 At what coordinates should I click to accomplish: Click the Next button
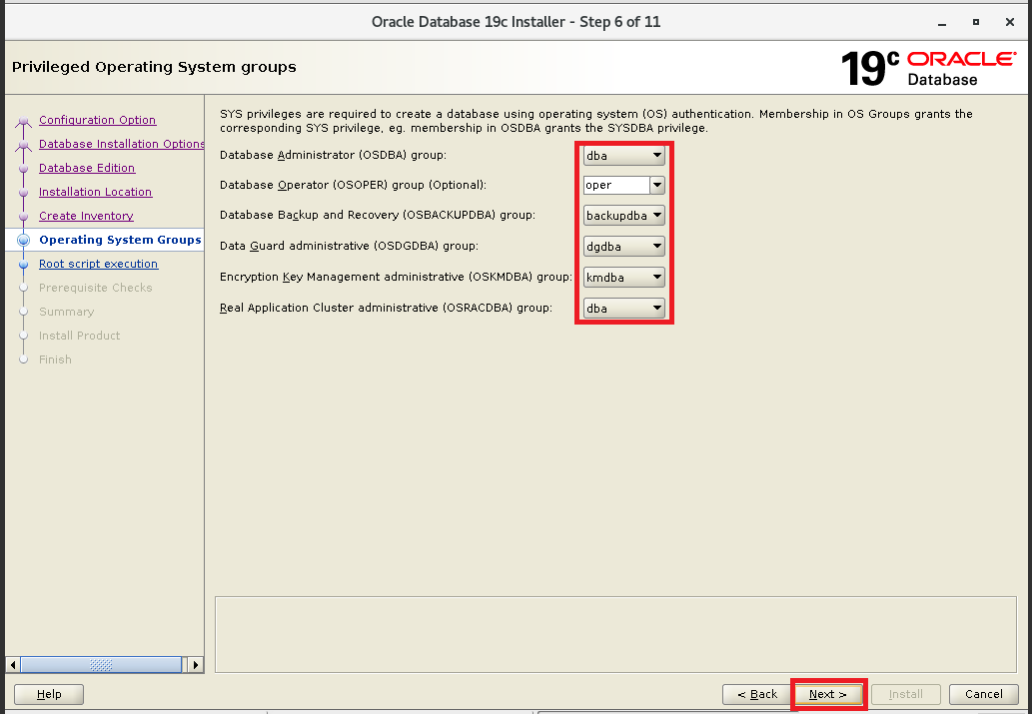pos(828,694)
